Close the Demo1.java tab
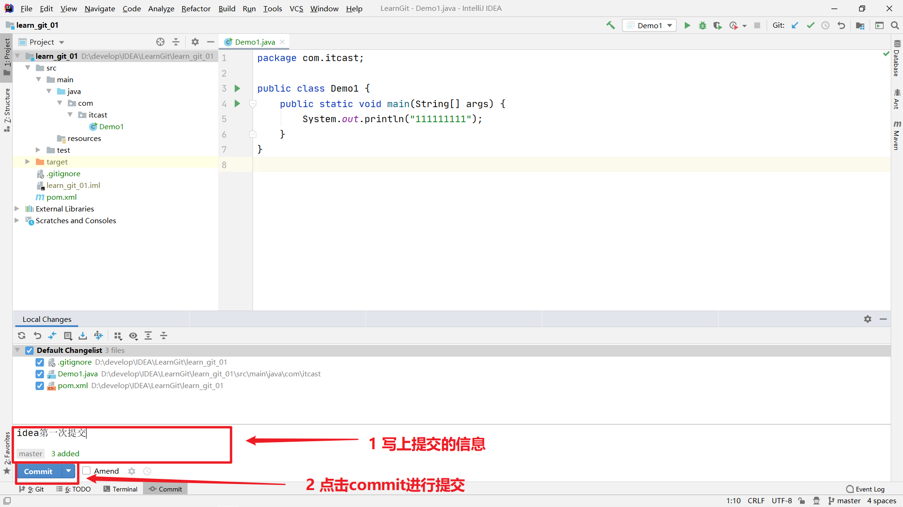 [x=282, y=42]
